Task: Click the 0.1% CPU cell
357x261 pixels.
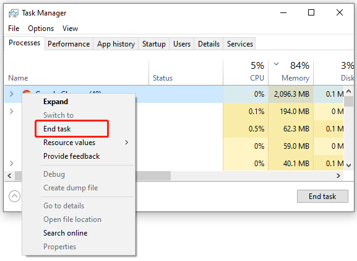Action: tap(246, 112)
